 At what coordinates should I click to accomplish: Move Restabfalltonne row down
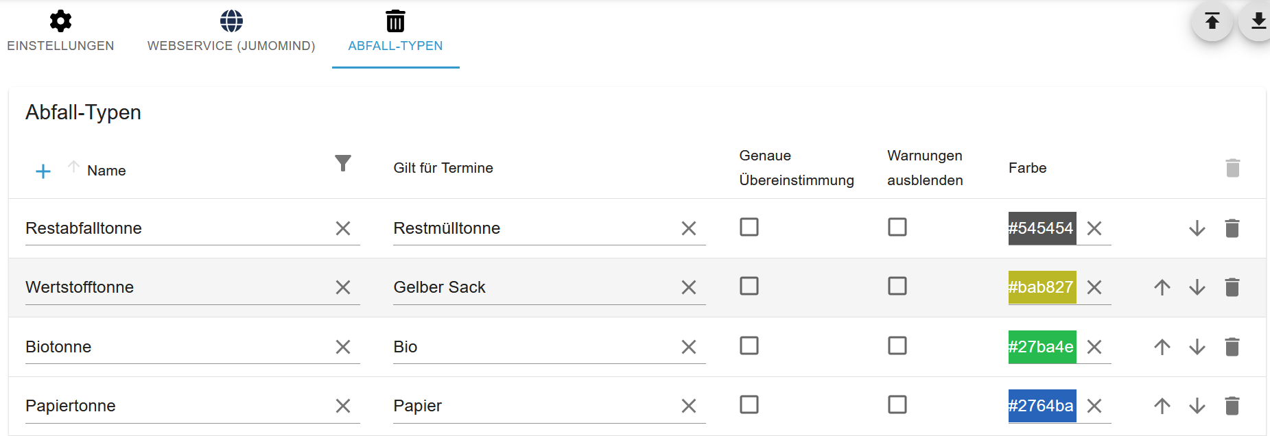coord(1197,228)
